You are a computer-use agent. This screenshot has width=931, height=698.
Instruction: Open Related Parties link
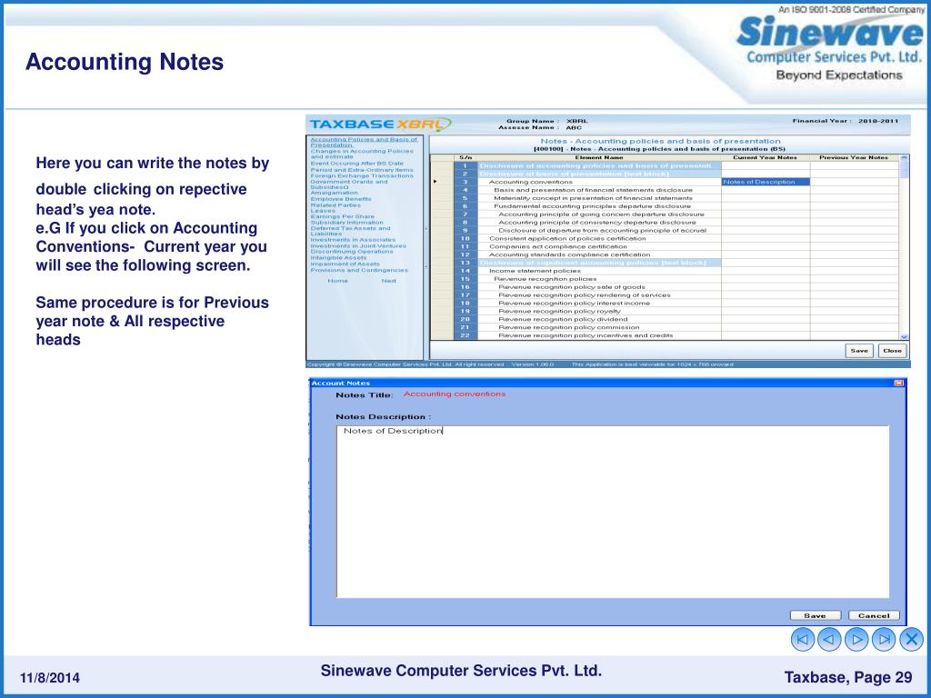[335, 204]
